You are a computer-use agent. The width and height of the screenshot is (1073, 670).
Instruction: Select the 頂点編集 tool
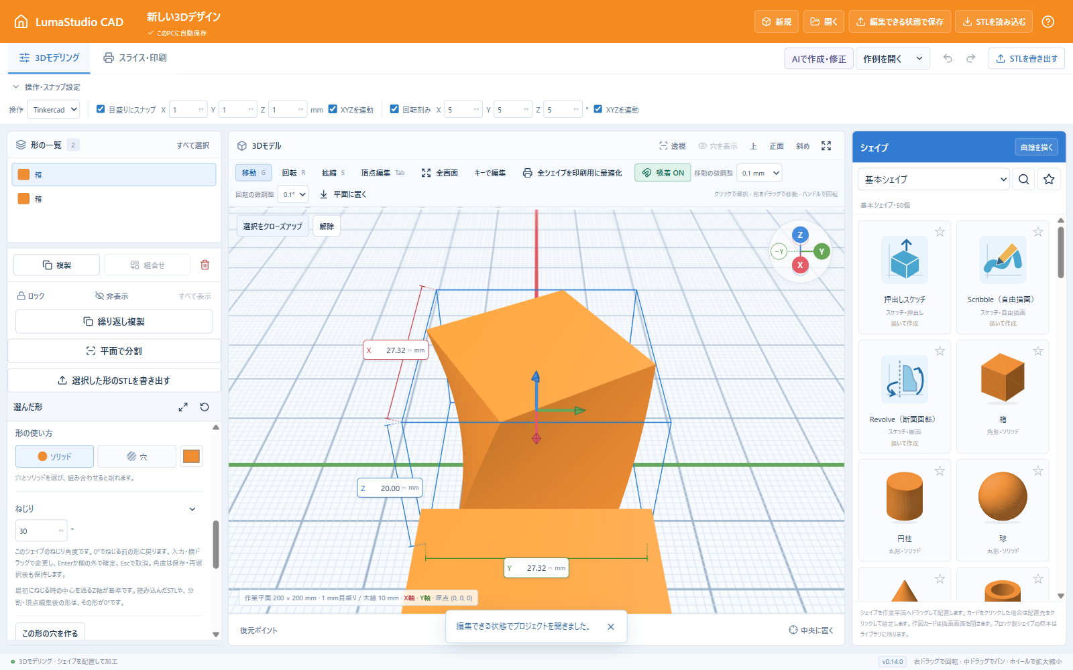tap(382, 173)
